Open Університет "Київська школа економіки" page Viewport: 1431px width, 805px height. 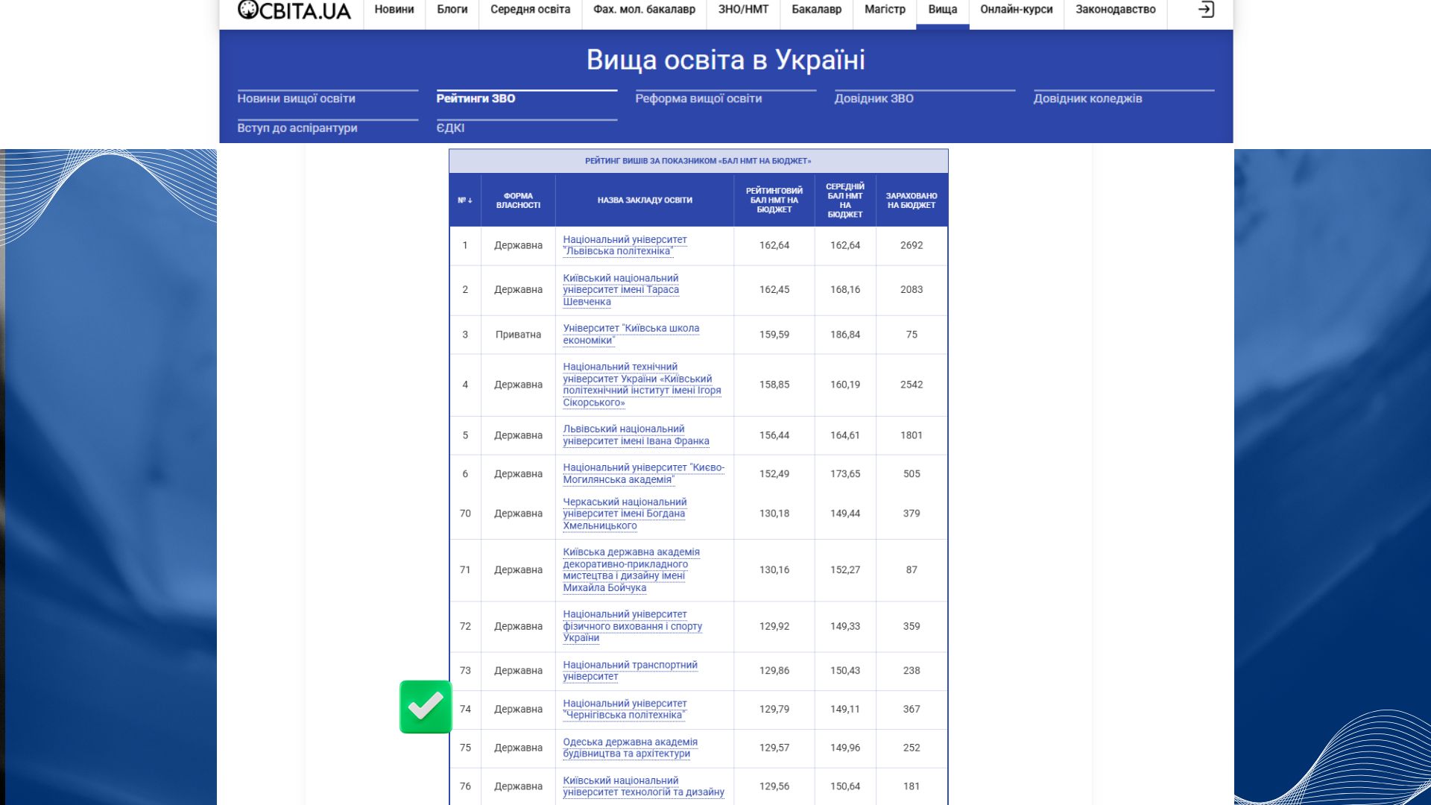631,333
